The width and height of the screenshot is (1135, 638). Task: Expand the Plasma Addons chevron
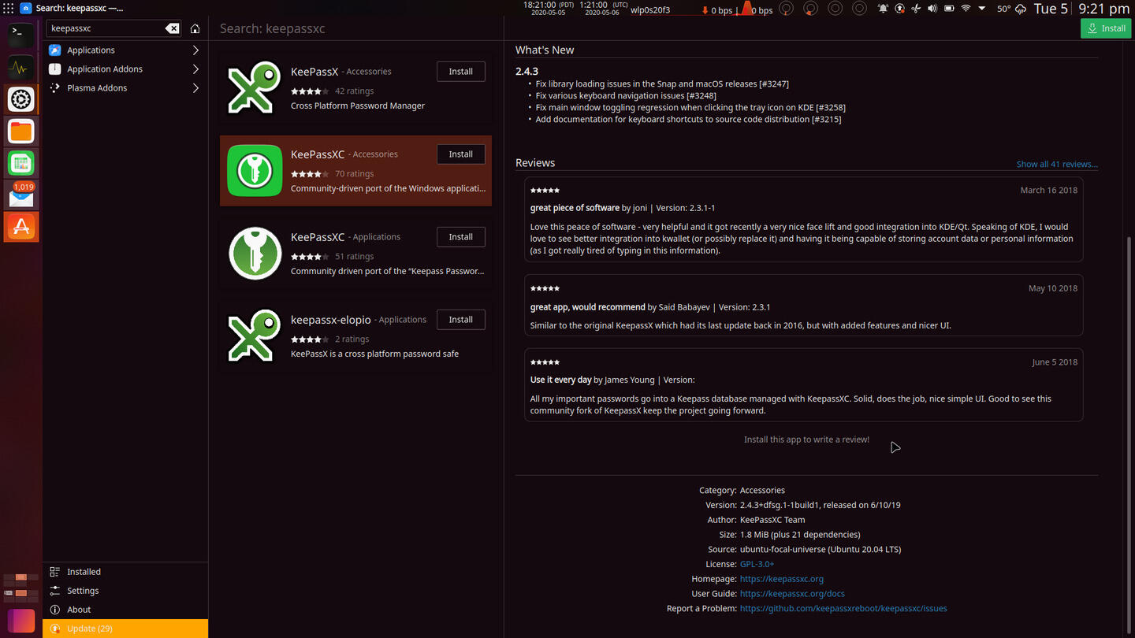[195, 88]
